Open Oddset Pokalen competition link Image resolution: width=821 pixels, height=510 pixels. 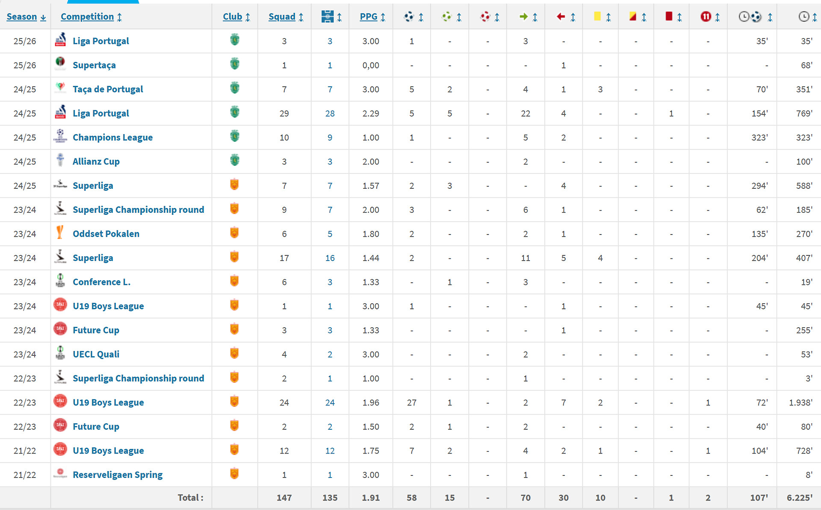click(106, 234)
